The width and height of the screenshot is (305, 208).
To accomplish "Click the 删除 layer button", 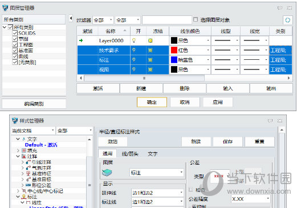I will 185,88.
